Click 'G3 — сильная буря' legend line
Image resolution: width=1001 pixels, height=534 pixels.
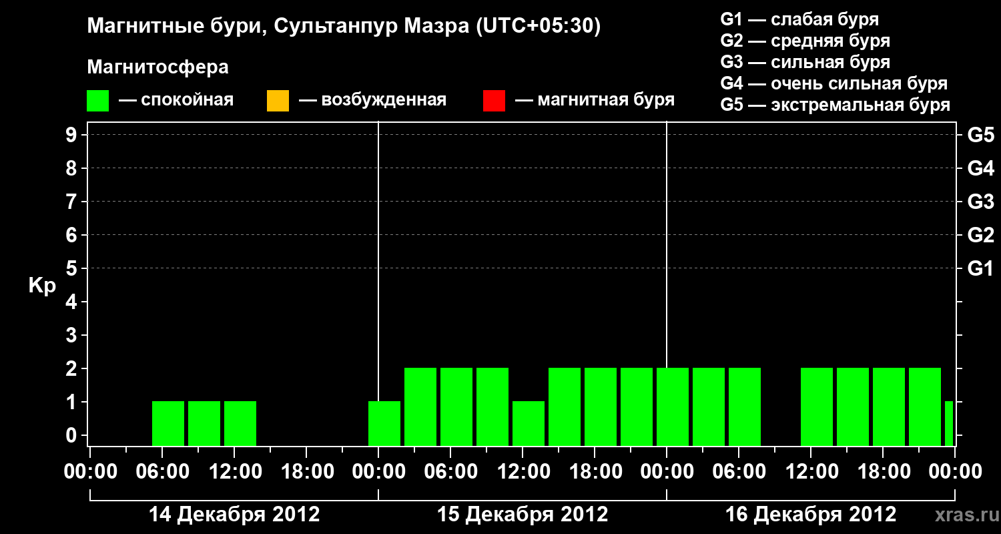point(805,62)
